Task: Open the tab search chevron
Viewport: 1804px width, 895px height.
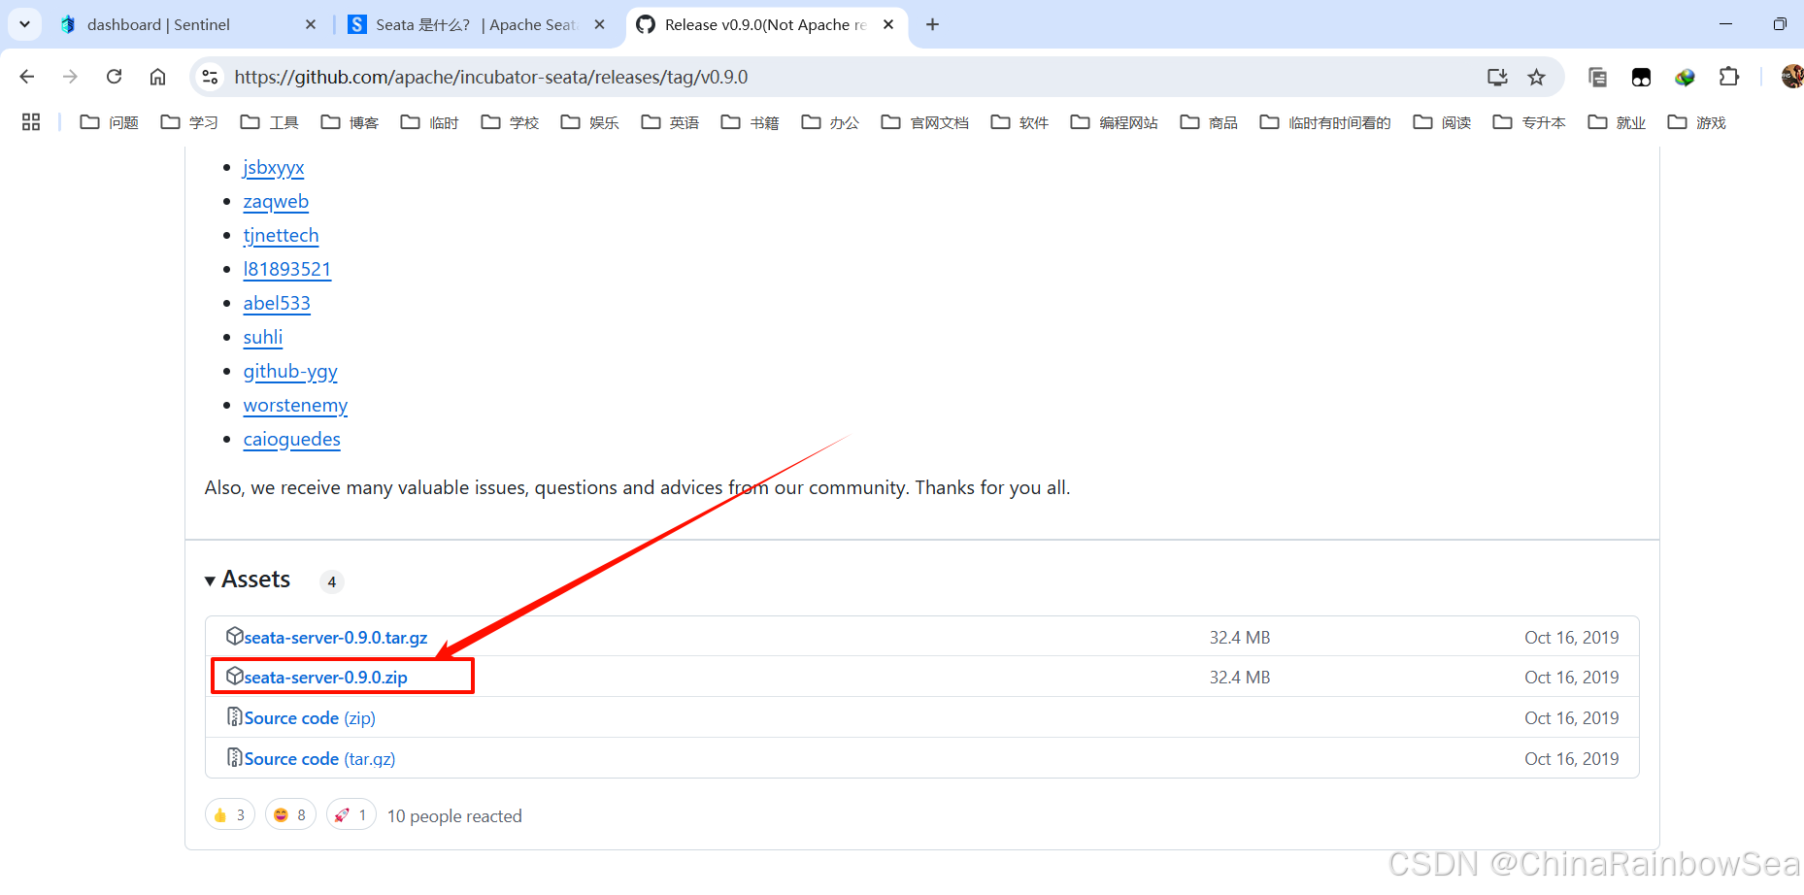Action: click(24, 24)
